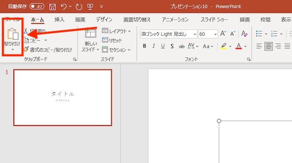The image size is (292, 163).
Task: Open the クリップボード dialog launcher
Action: [75, 59]
